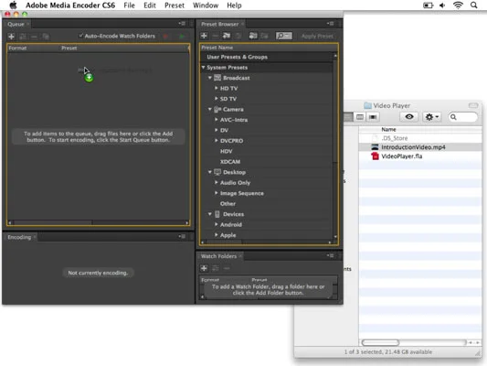Open the Apple menu

(x=14, y=5)
